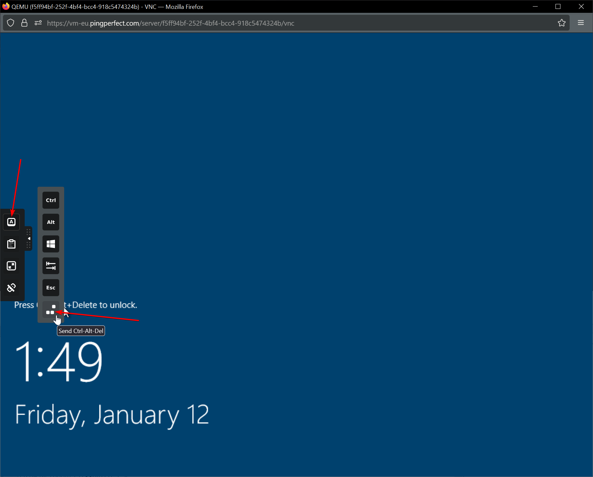Screen dimensions: 593x477
Task: Open the Firefox hamburger menu
Action: point(581,23)
